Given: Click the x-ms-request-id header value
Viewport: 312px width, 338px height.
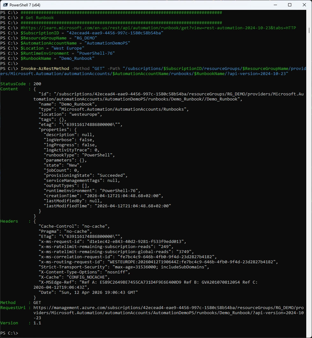Looking at the screenshot, I should [x=134, y=242].
